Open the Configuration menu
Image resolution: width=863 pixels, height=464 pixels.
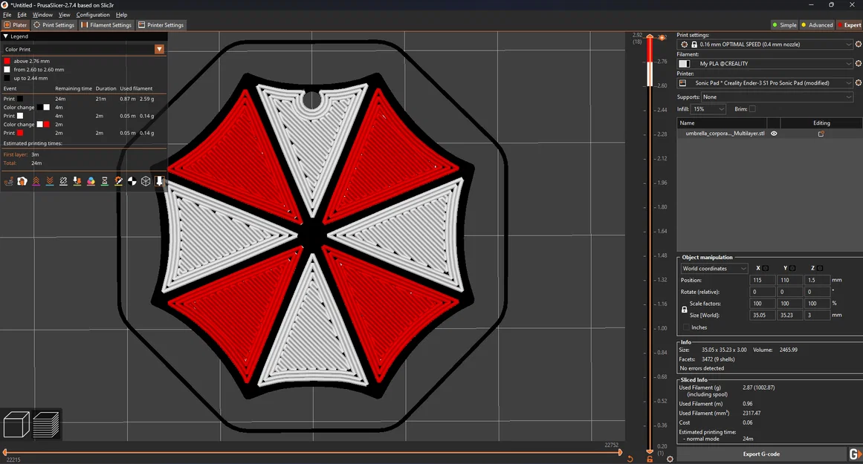click(93, 14)
